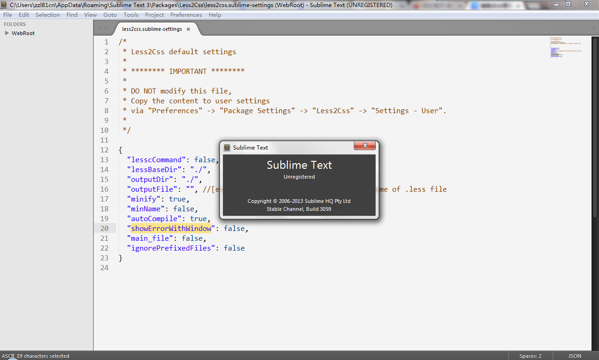Click the highlighted "showErrorWithWindow" key
The height and width of the screenshot is (360, 599).
point(171,228)
